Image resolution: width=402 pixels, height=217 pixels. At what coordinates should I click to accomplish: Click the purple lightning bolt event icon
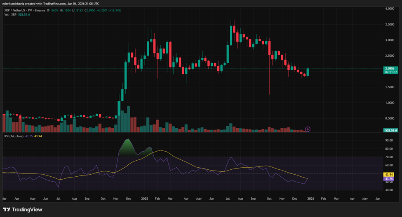308,129
